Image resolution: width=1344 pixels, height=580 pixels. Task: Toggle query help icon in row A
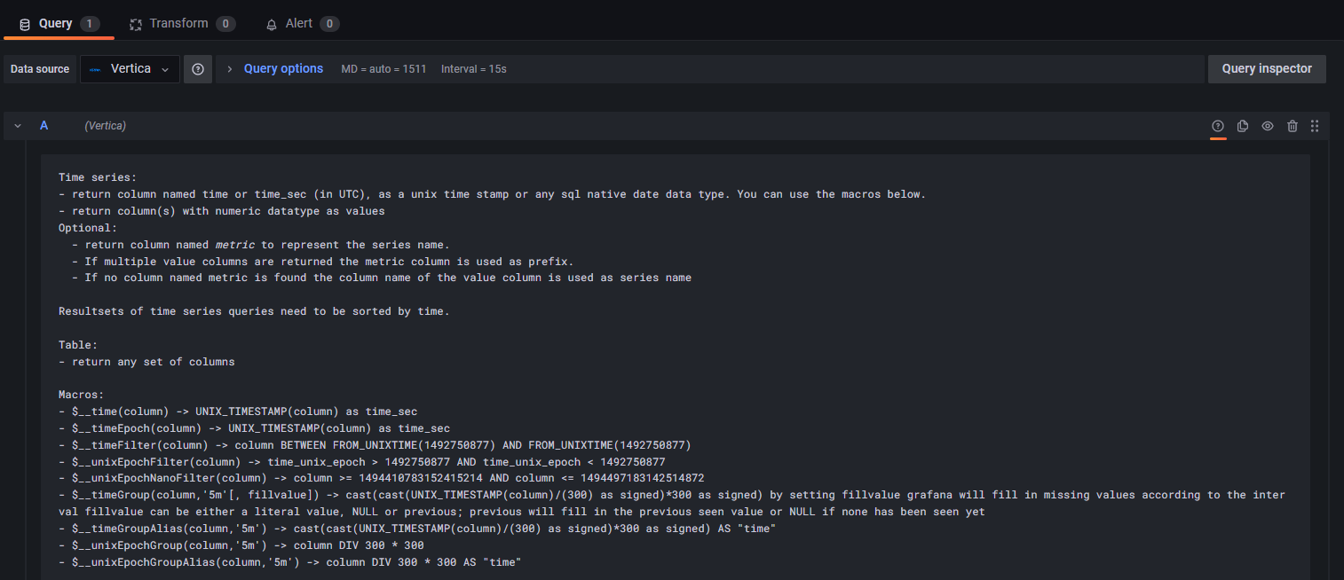click(x=1218, y=126)
